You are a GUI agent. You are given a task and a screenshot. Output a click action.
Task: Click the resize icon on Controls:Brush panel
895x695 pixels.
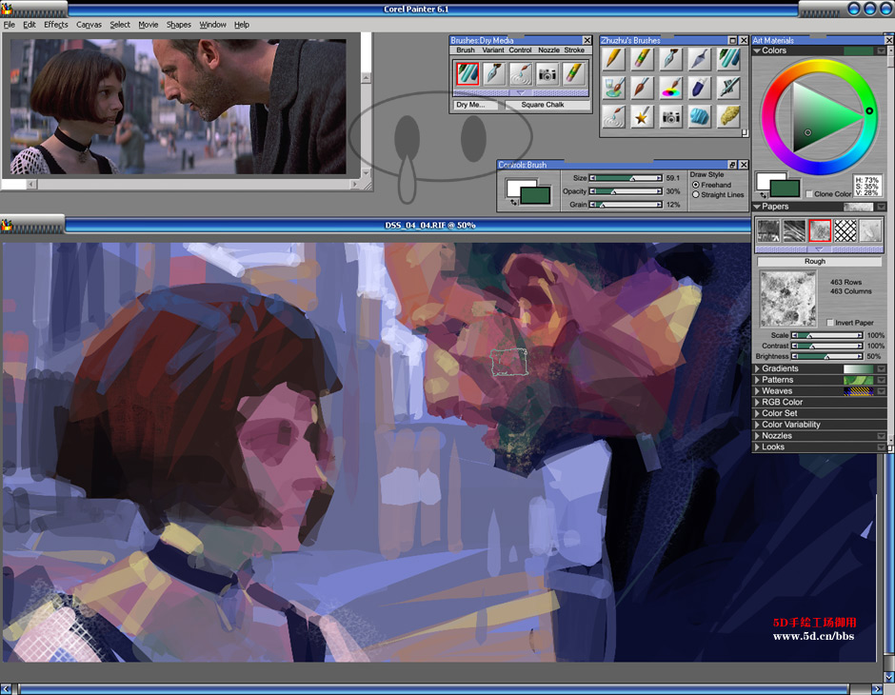(732, 165)
